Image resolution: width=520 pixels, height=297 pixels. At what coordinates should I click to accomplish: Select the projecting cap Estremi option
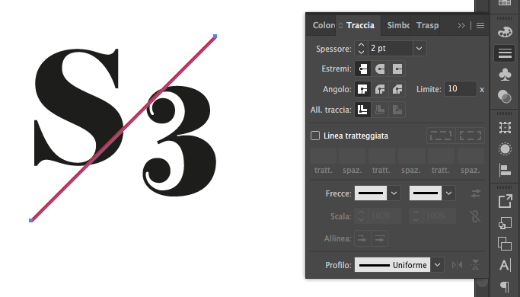397,69
